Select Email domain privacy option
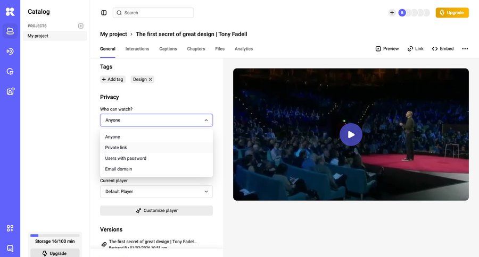Viewport: 479px width, 257px height. 119,169
